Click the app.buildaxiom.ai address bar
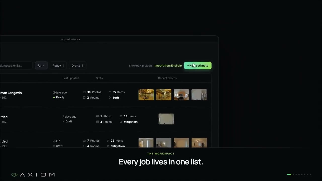This screenshot has height=181, width=322. [71, 39]
